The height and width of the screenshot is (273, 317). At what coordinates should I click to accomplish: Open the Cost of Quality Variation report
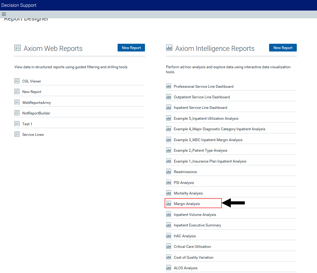click(x=194, y=257)
